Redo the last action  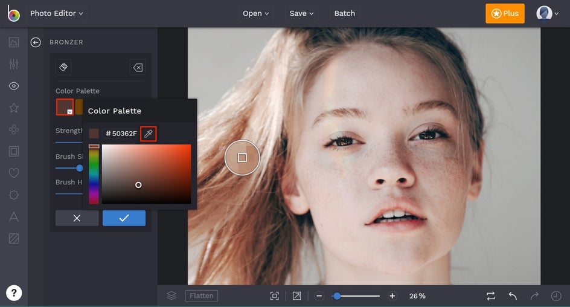(x=534, y=296)
